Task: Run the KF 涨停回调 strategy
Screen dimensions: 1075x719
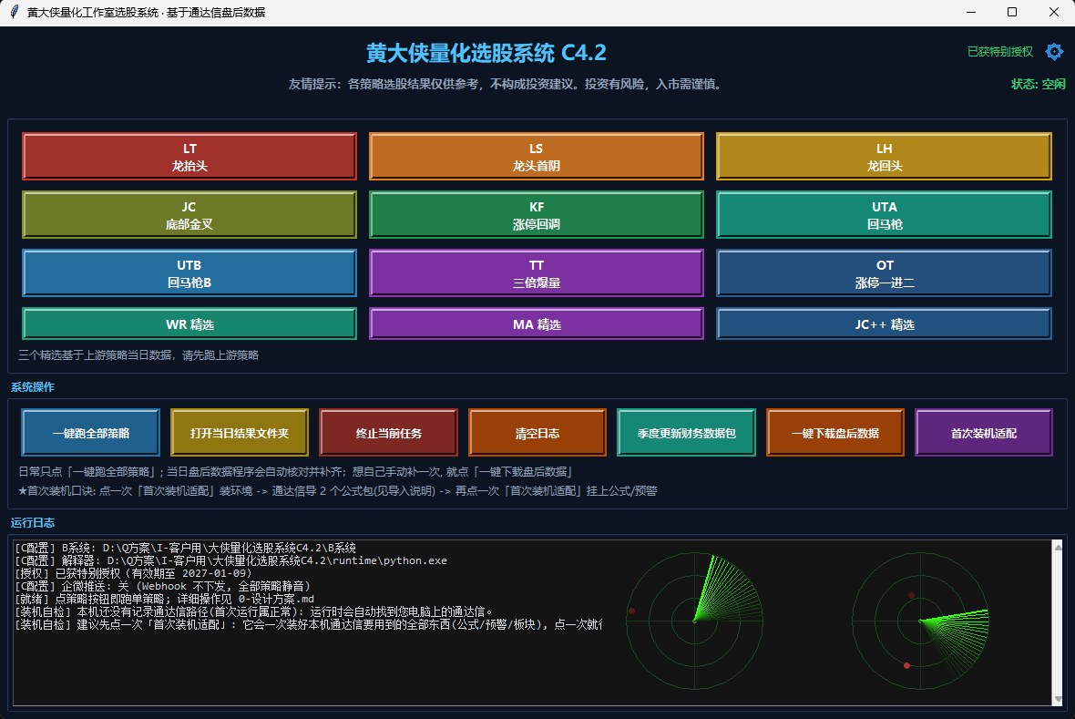Action: (536, 215)
